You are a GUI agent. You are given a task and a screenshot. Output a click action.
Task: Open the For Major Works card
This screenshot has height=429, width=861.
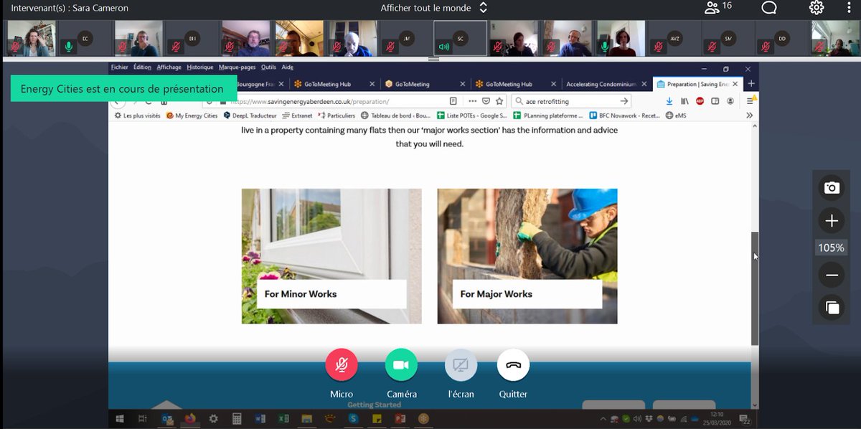coord(527,256)
